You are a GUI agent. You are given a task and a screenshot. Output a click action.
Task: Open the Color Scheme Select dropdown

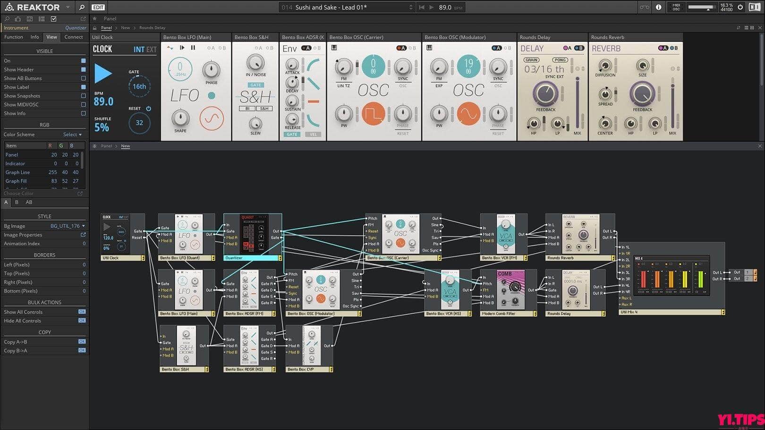point(72,135)
